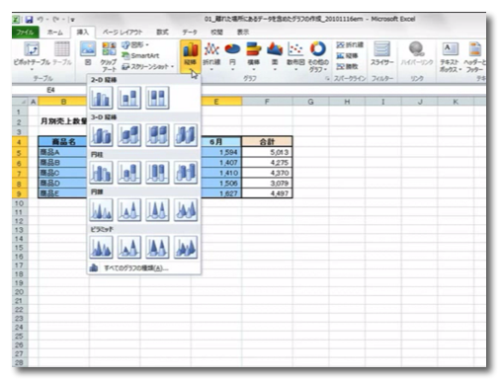Viewport: 498px width, 379px height.
Task: Pick the stacked cylinder chart
Action: [x=129, y=172]
